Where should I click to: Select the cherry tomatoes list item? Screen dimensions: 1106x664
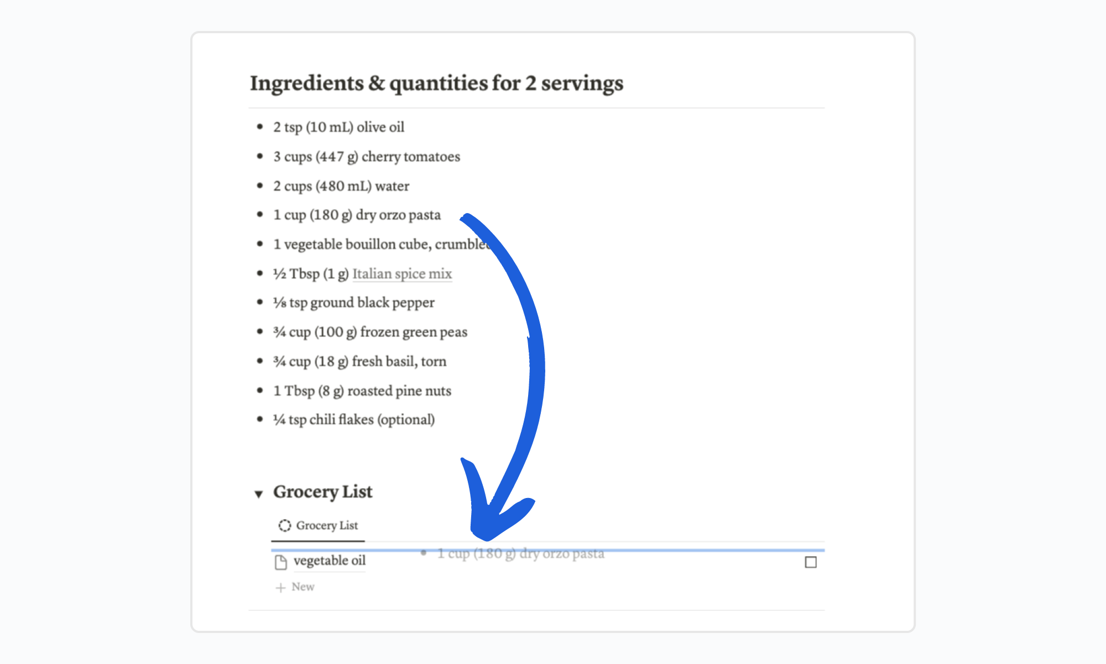(x=367, y=157)
